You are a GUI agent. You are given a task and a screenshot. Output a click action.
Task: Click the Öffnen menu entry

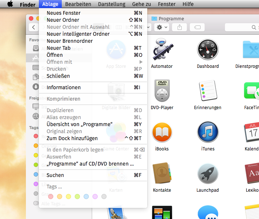(x=93, y=55)
